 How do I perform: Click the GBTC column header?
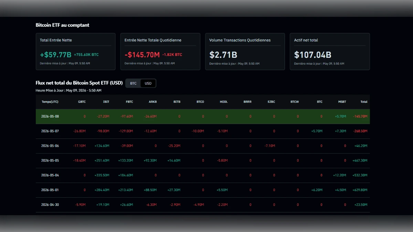(82, 102)
